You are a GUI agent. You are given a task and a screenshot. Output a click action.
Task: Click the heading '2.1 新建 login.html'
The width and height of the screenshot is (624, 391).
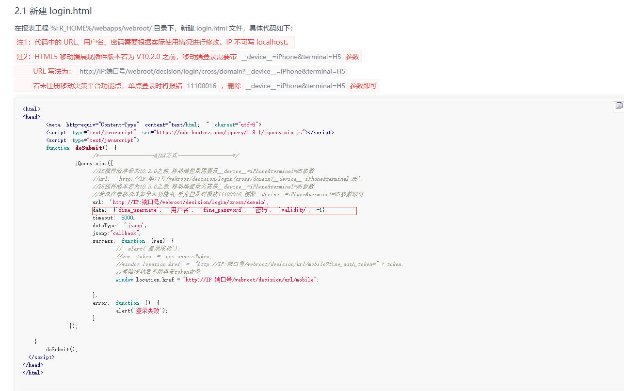pyautogui.click(x=53, y=11)
